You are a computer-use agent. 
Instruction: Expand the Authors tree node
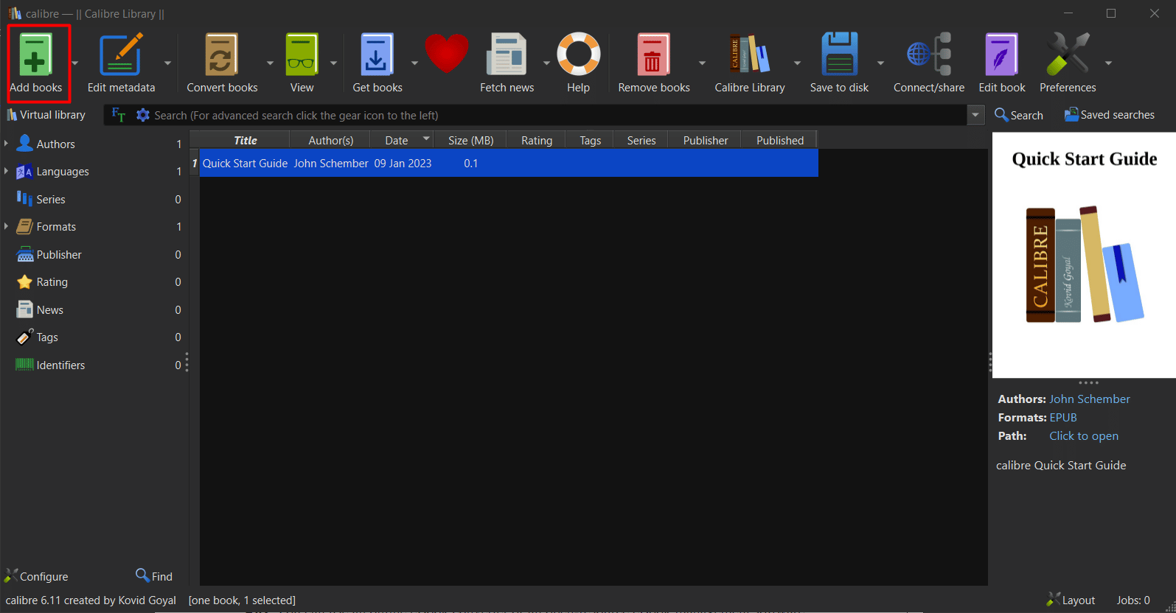tap(6, 144)
